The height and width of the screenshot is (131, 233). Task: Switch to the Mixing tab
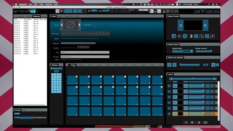60,16
